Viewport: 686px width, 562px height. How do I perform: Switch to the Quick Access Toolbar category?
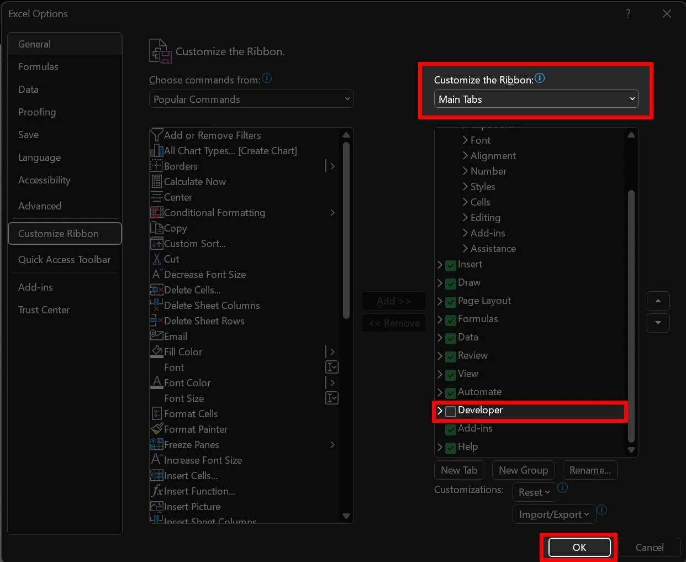[64, 260]
